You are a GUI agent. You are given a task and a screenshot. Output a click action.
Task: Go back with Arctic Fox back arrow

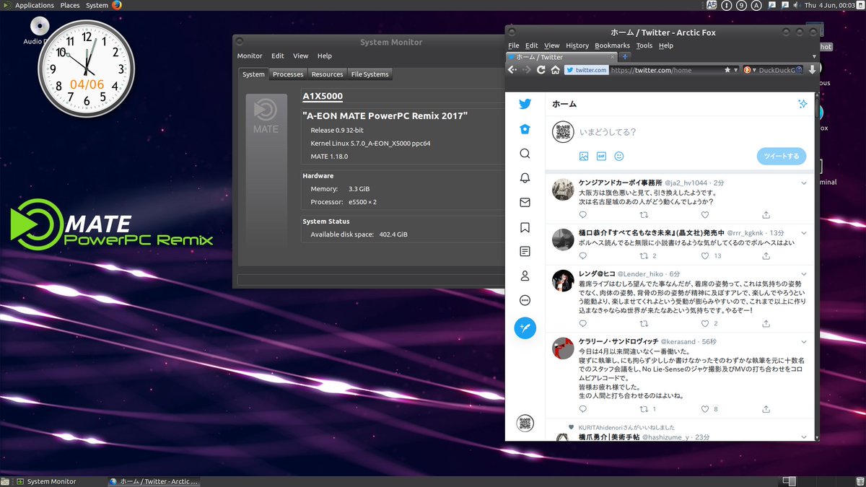coord(512,70)
